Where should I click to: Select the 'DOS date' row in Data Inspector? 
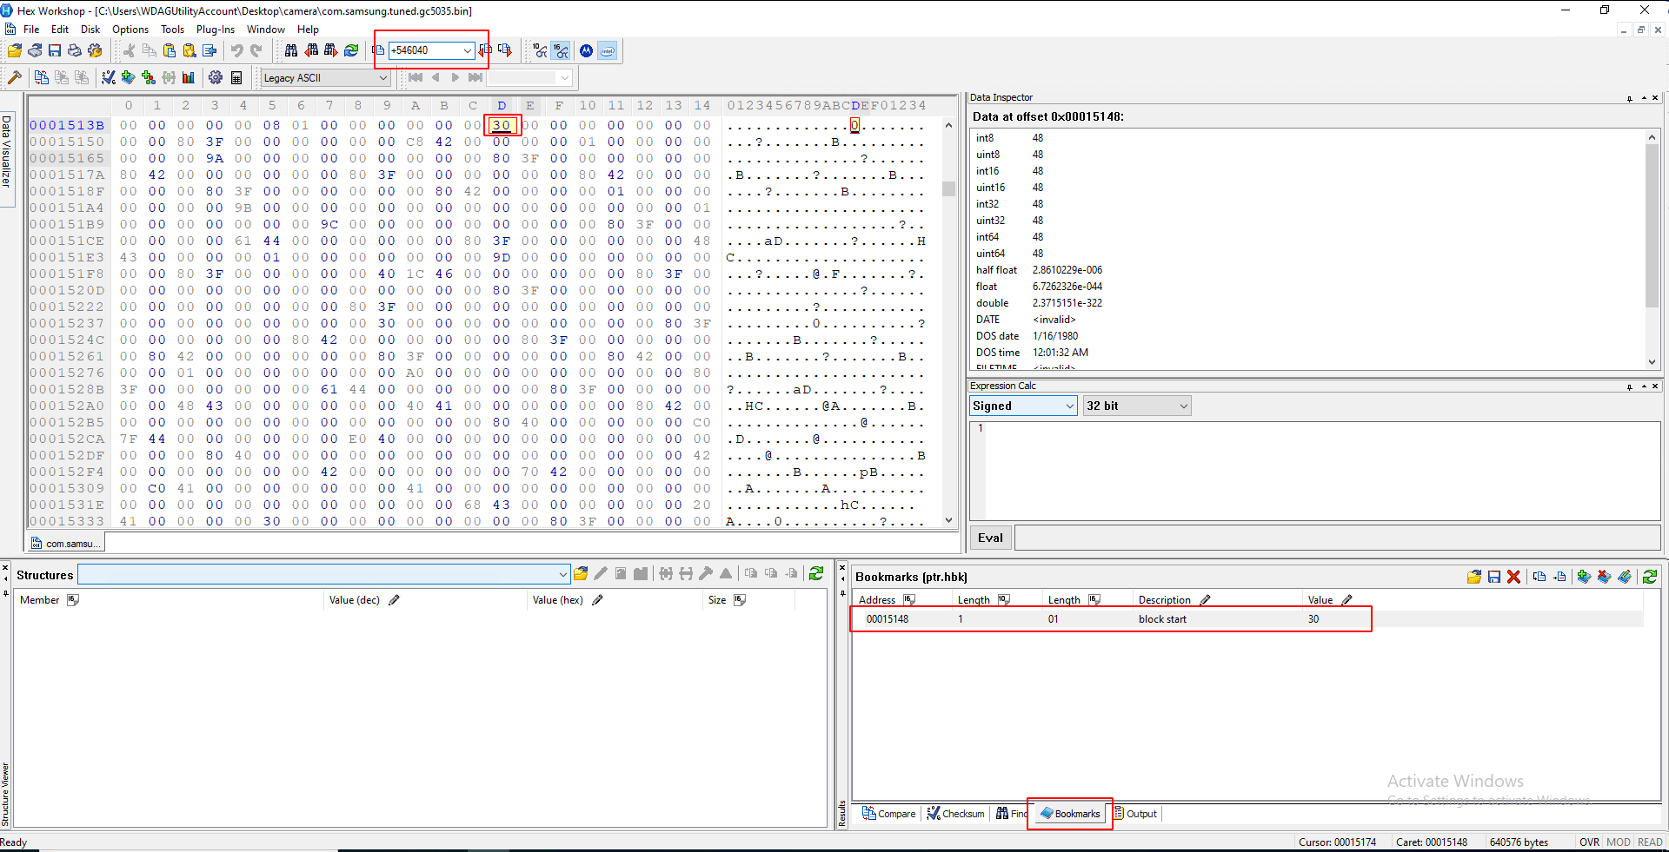1308,336
